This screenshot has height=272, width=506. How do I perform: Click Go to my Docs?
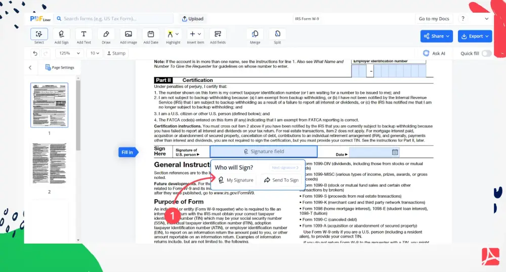coord(434,19)
